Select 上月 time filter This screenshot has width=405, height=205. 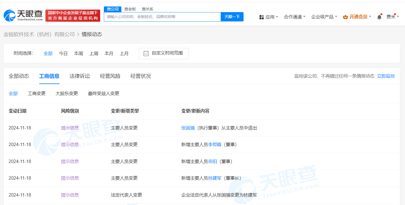coord(124,53)
